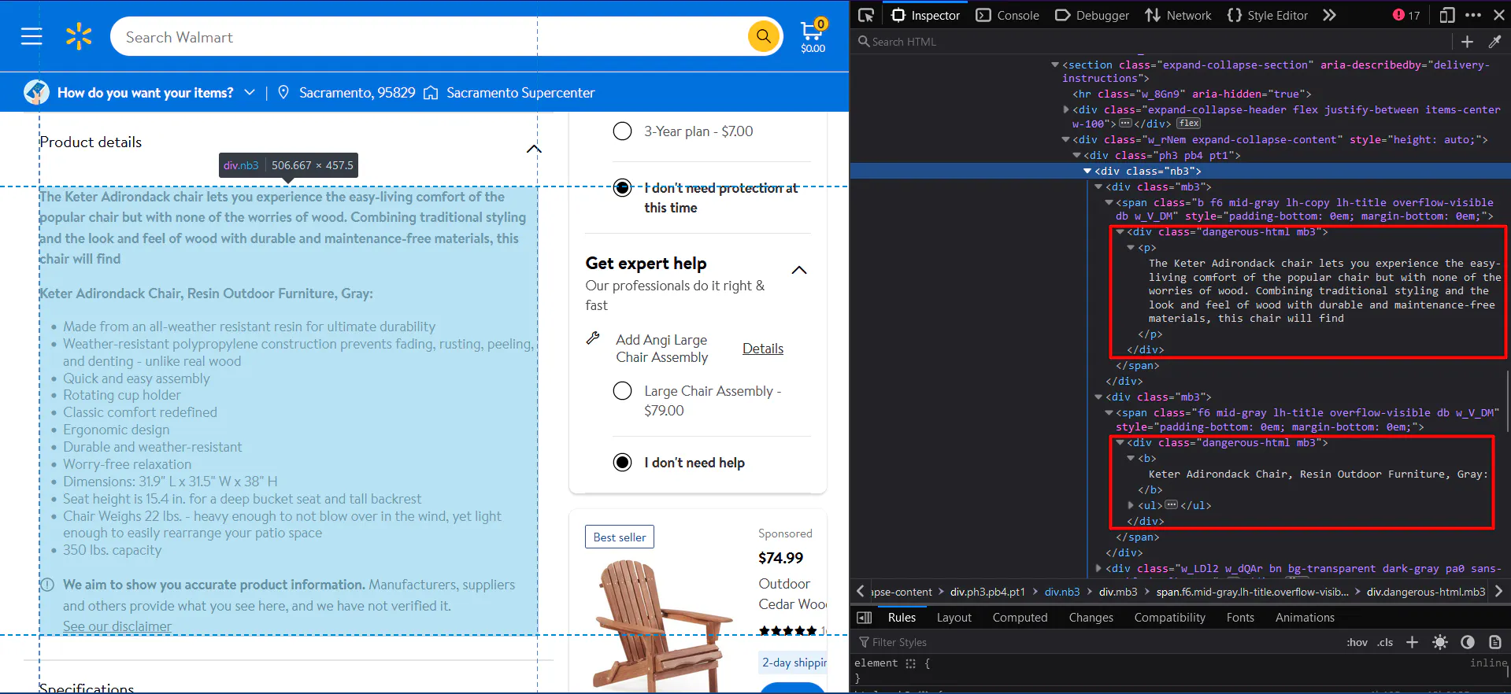Select Large Chair Assembly $79.00 radio
Viewport: 1511px width, 694px height.
click(622, 390)
